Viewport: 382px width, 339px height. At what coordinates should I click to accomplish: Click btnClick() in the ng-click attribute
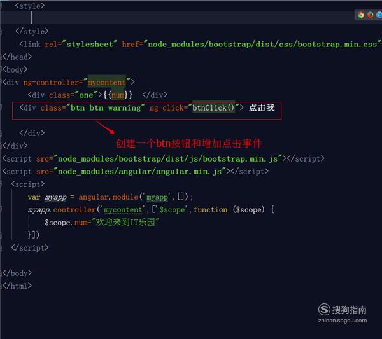point(213,108)
